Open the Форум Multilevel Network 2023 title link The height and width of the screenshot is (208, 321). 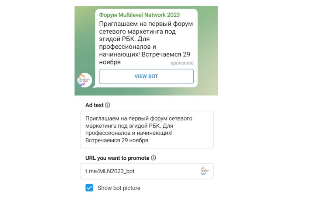[x=139, y=15]
